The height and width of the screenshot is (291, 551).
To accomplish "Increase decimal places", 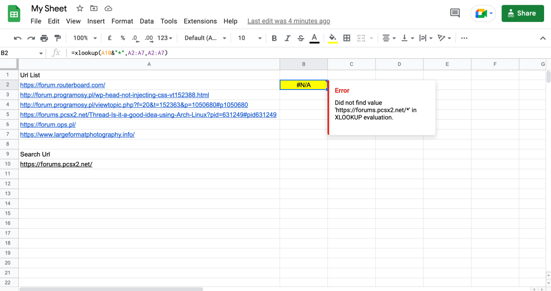I will (149, 38).
